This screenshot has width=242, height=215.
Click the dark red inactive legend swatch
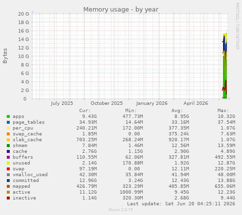tap(8, 198)
